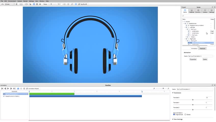Click the timeline zoom slider handle
216x122 pixels.
163,88
